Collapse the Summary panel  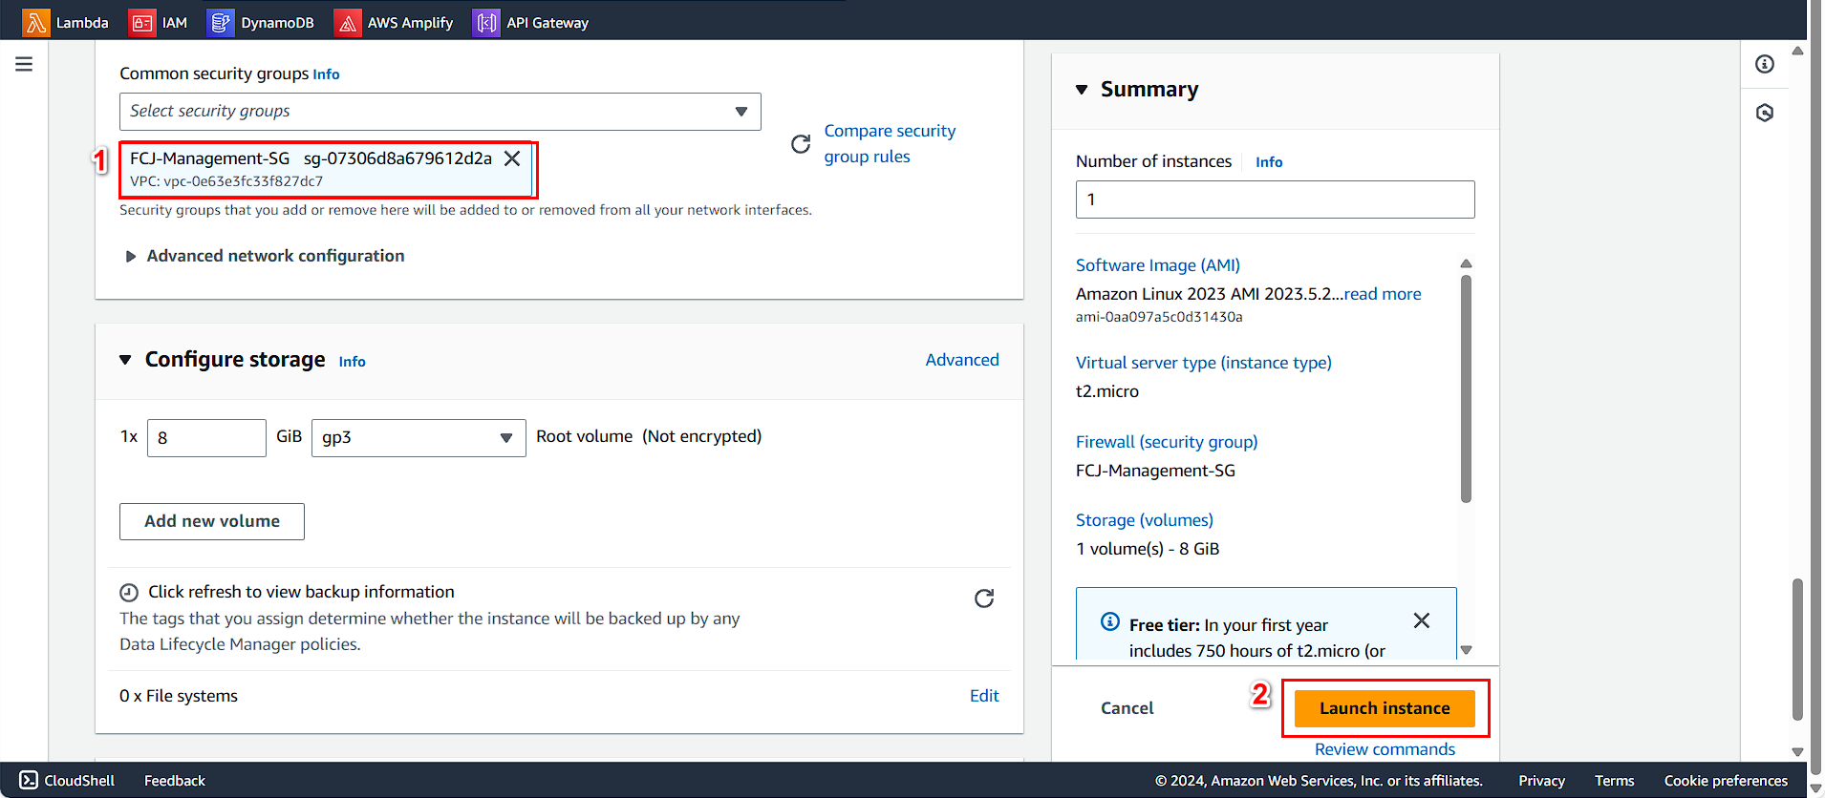1082,90
